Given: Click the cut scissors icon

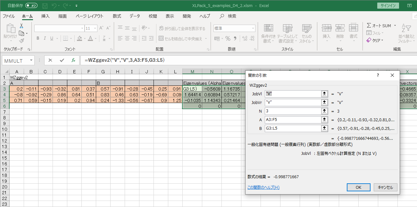Looking at the screenshot, I should pyautogui.click(x=21, y=26).
